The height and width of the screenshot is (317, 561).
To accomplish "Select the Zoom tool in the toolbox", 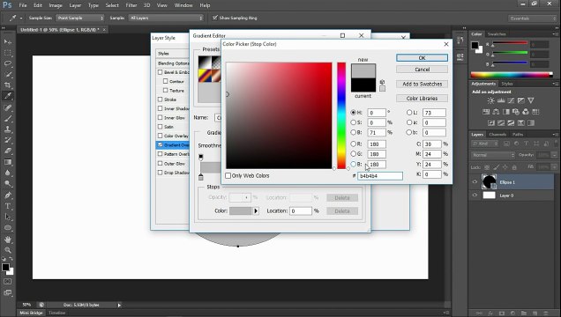I will pos(8,250).
